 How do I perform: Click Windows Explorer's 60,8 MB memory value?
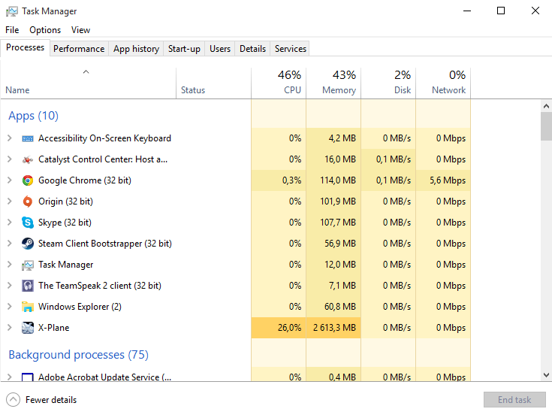340,307
